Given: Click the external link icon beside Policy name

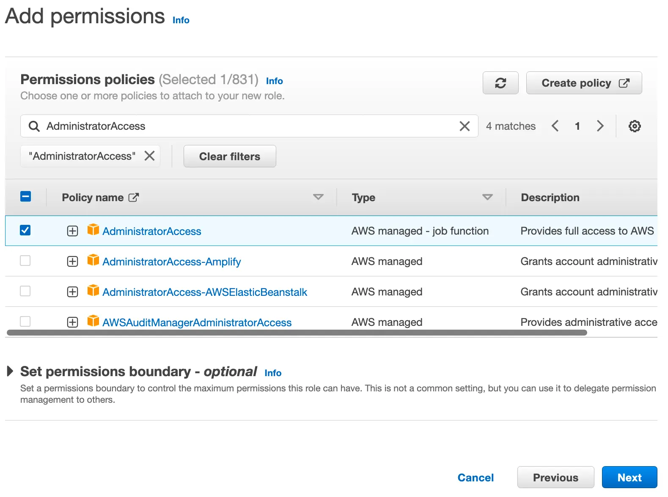Looking at the screenshot, I should pyautogui.click(x=134, y=197).
